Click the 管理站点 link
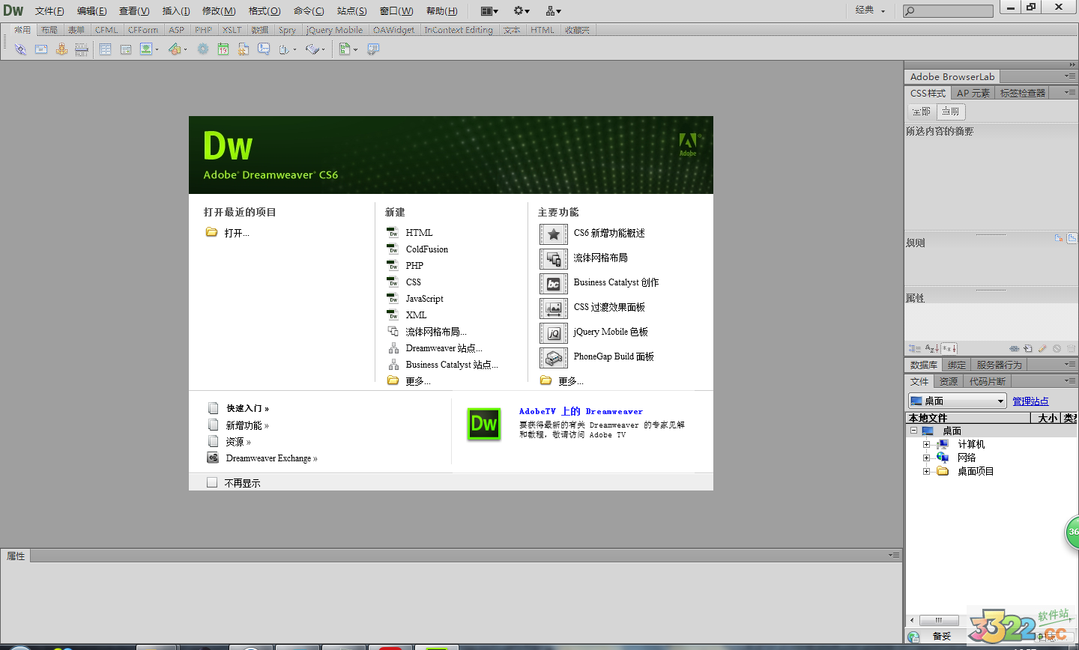Viewport: 1079px width, 650px height. click(x=1030, y=401)
